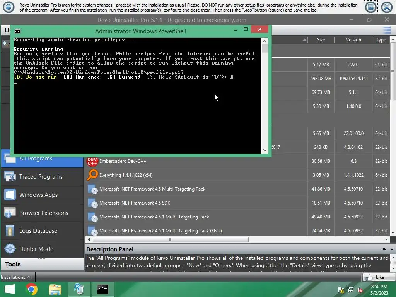Screen dimensions: 396x297
Task: Select the Traced Programs icon
Action: (10, 176)
